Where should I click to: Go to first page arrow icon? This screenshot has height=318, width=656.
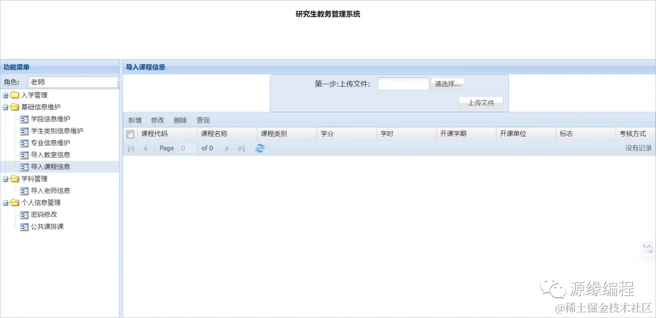(131, 148)
